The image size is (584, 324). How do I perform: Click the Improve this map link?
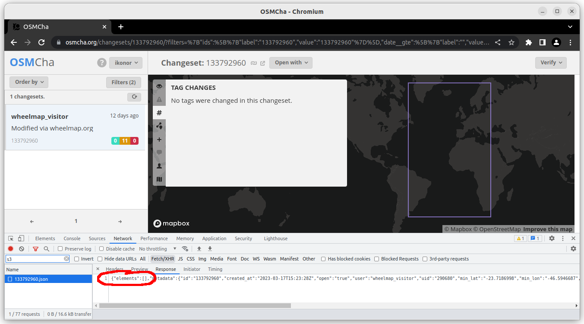(x=548, y=229)
